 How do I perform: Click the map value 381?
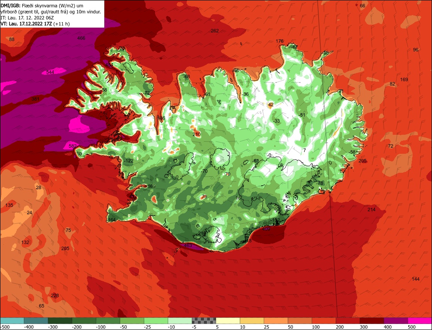[x=35, y=99]
